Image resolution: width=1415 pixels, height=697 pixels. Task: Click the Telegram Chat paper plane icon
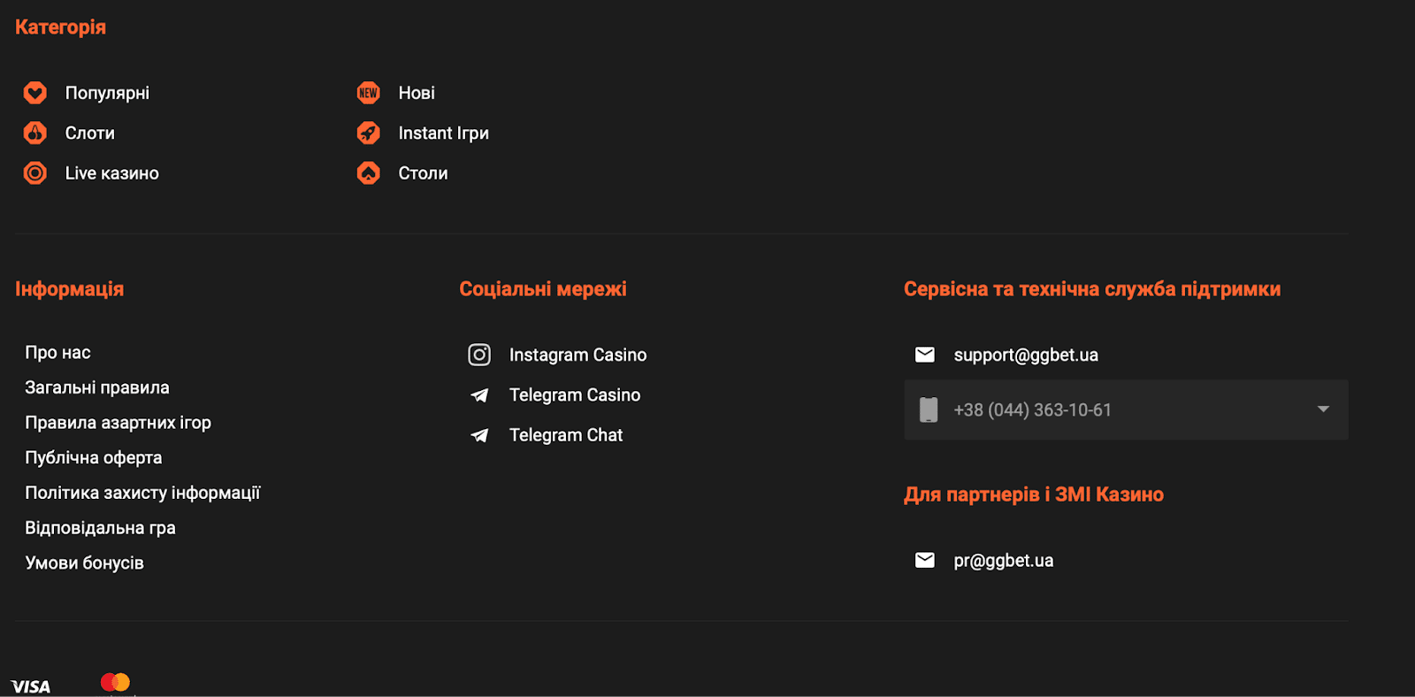[x=479, y=435]
